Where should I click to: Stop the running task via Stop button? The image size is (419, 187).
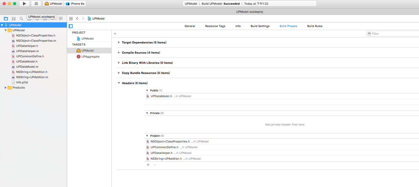tap(36, 4)
